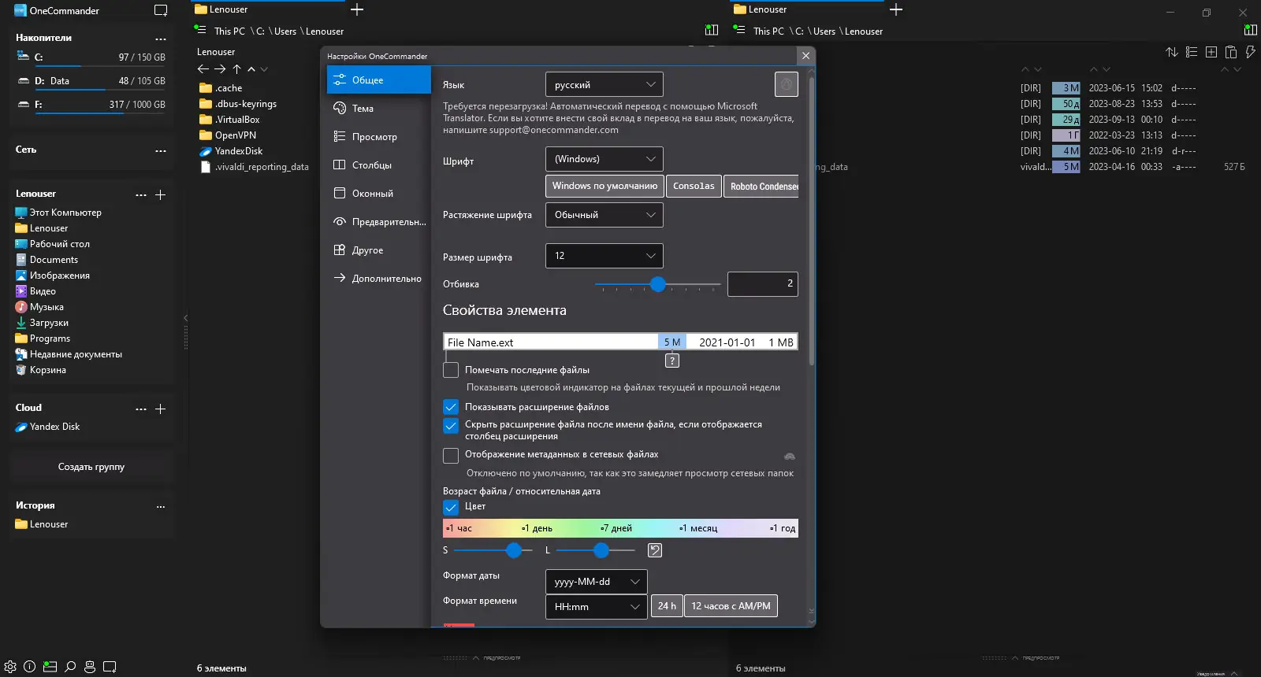Select the Consolas font button
Image resolution: width=1261 pixels, height=677 pixels.
click(x=694, y=186)
